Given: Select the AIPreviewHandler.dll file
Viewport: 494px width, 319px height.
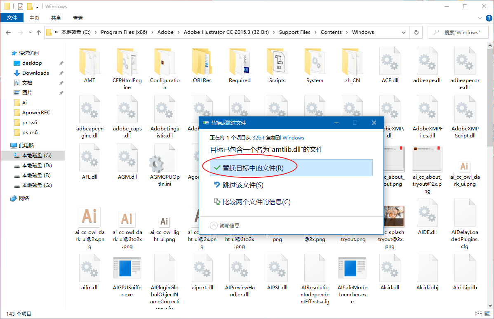Looking at the screenshot, I should tap(240, 276).
